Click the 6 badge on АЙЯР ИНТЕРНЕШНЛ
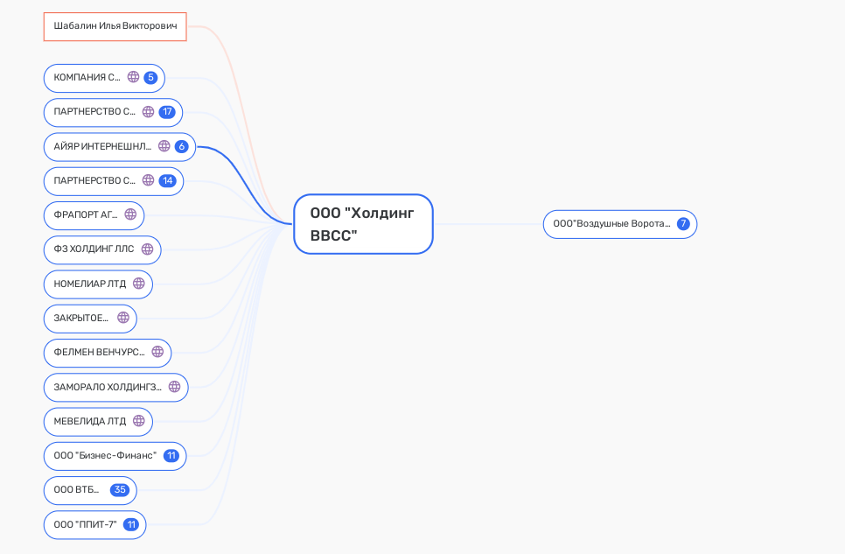 click(x=181, y=146)
